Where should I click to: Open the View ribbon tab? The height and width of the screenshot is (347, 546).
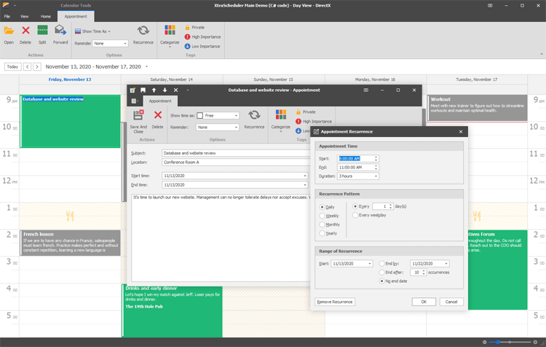point(25,16)
